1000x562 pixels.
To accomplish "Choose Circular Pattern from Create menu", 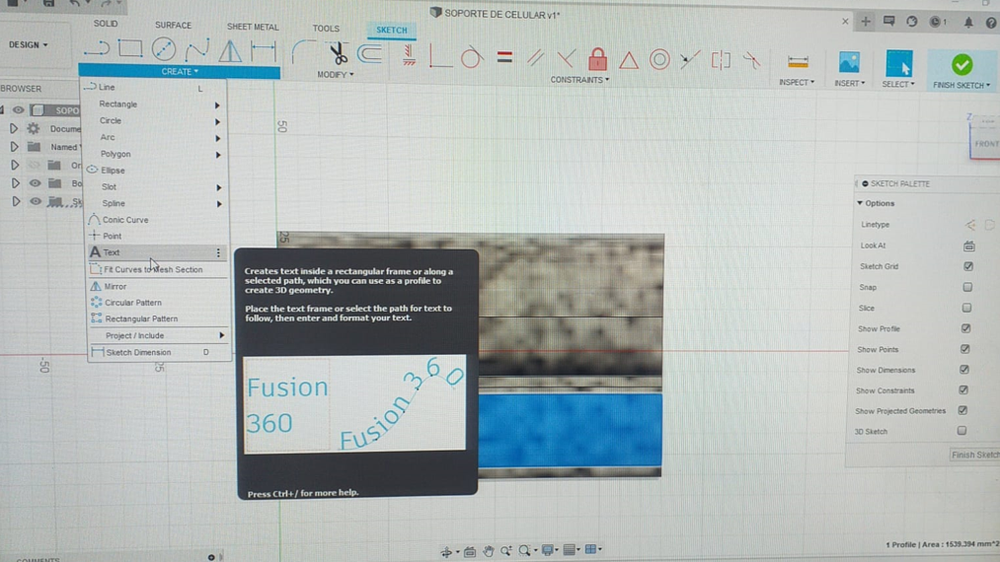I will [x=160, y=303].
